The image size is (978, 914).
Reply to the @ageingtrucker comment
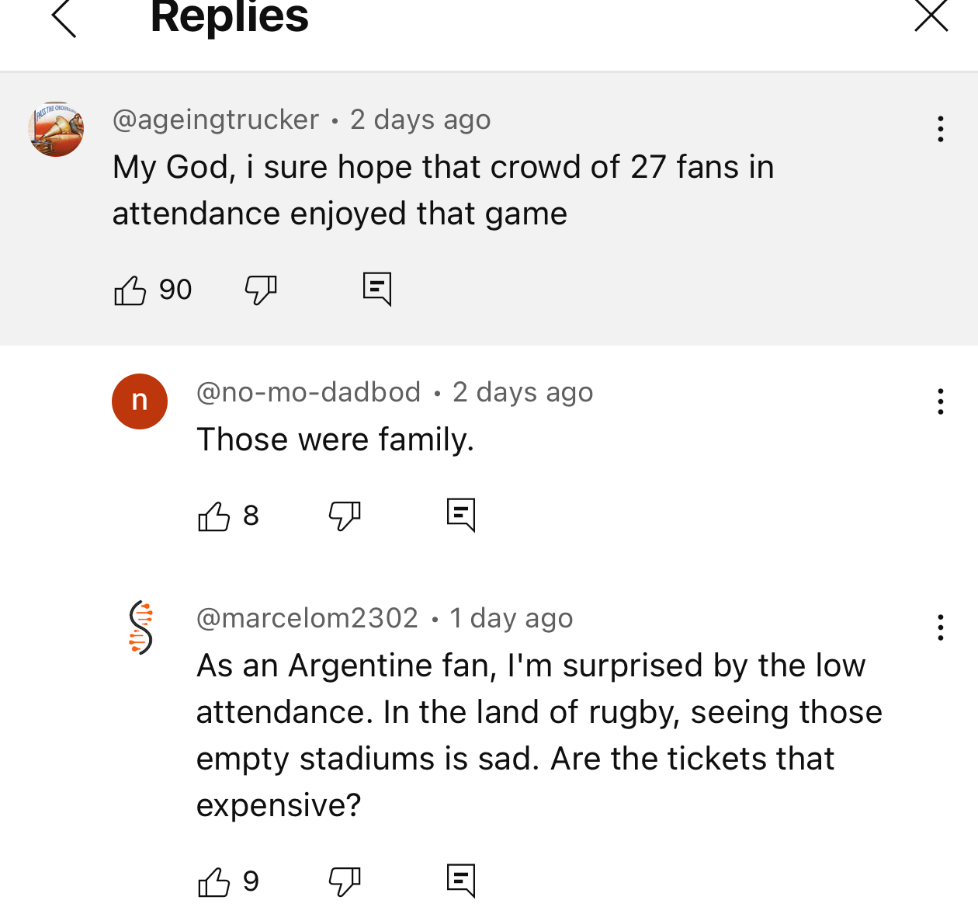[377, 289]
